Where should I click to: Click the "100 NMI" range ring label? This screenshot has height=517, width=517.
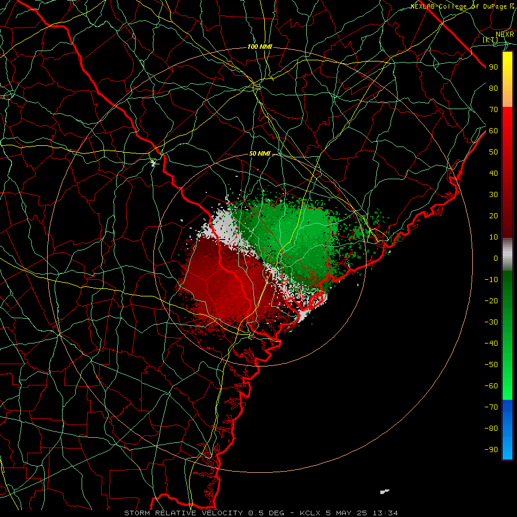tap(260, 47)
